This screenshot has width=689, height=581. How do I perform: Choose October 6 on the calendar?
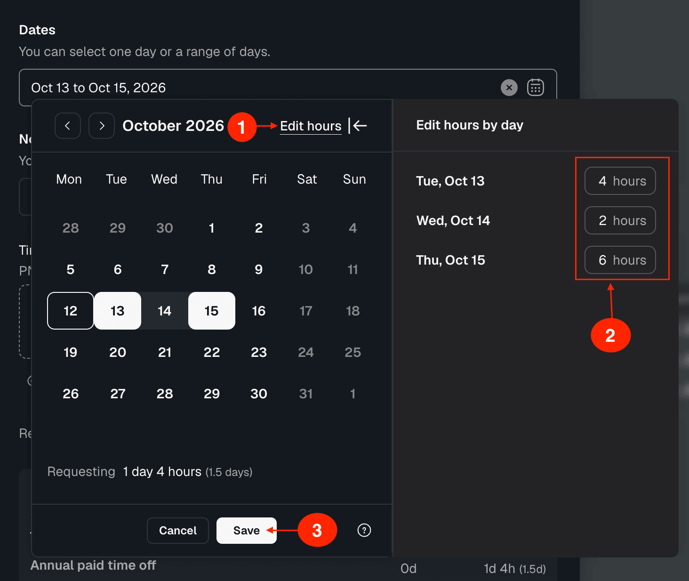[118, 269]
